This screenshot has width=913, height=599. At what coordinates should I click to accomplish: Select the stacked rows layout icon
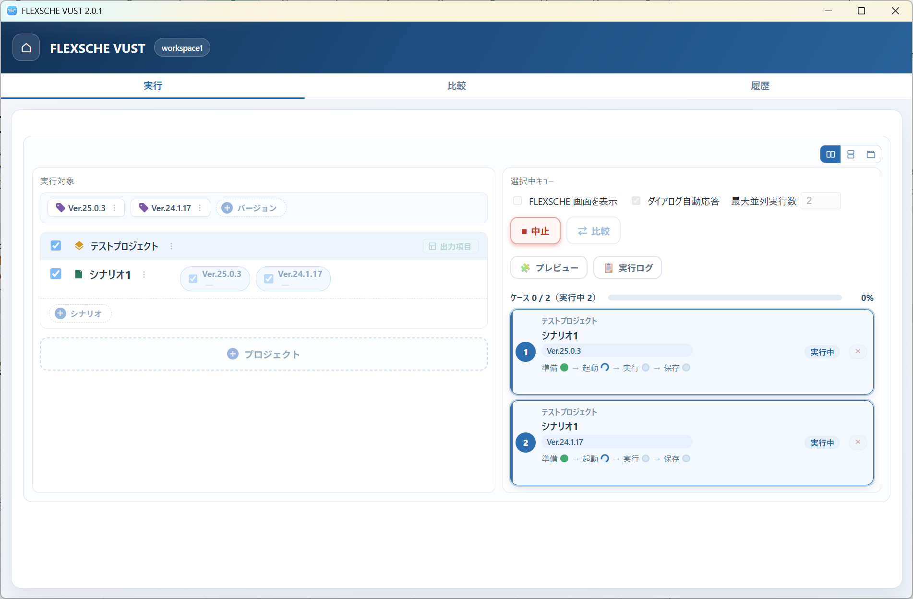851,154
